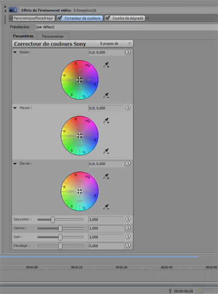
Task: Pick the Basse complementary color eyedropper plus
Action: 106,65
